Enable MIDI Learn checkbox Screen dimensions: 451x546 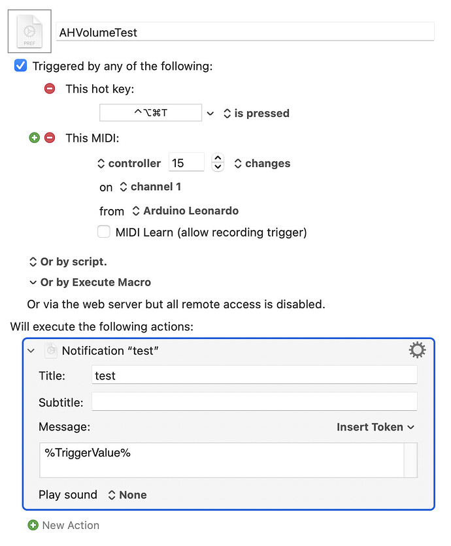click(x=104, y=232)
